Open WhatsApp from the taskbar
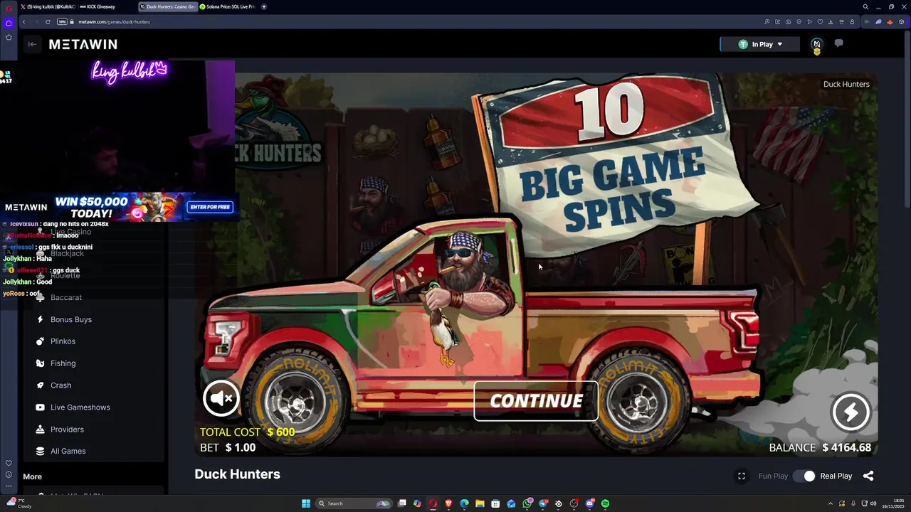The height and width of the screenshot is (512, 911). pos(527,503)
